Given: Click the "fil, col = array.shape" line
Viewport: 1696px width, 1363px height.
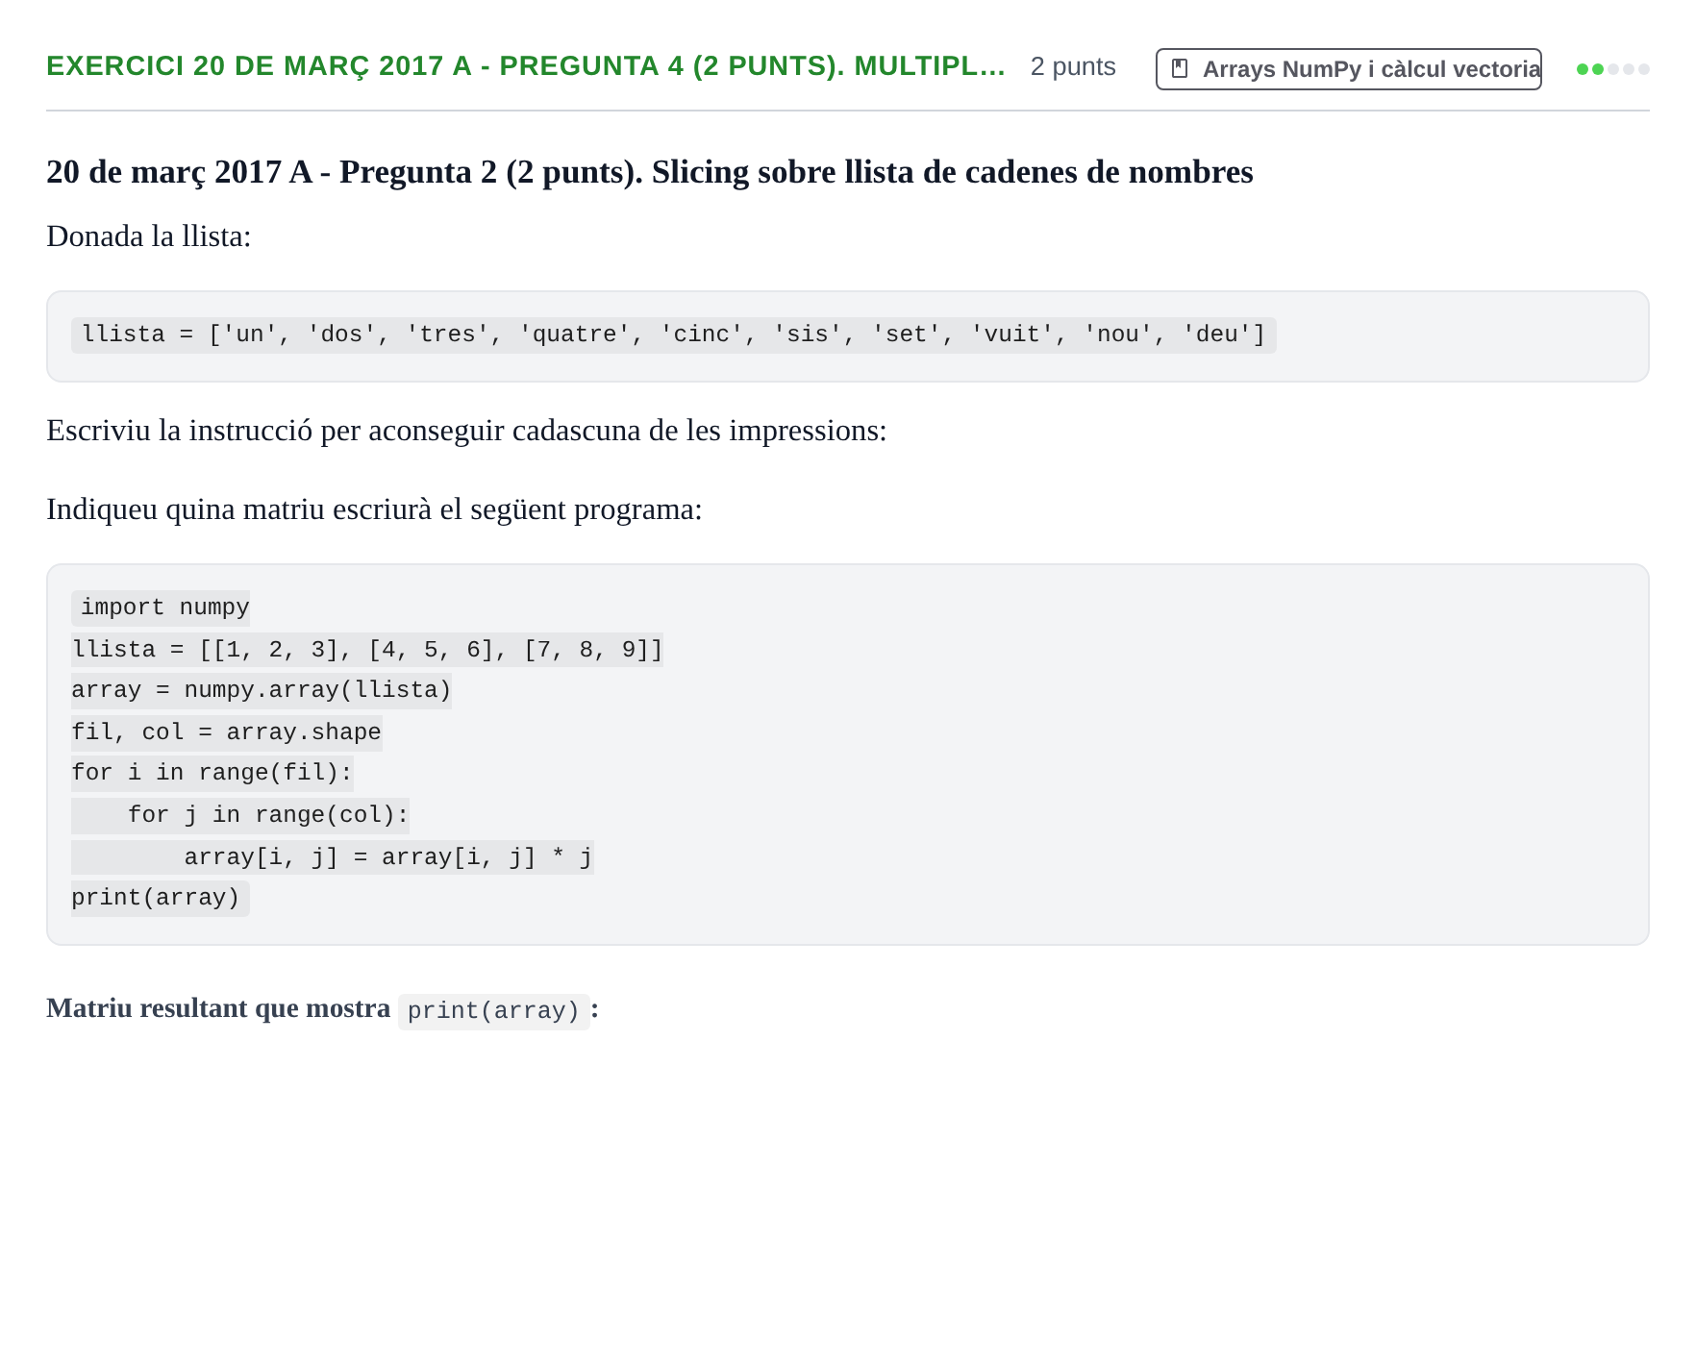Looking at the screenshot, I should click(x=227, y=732).
